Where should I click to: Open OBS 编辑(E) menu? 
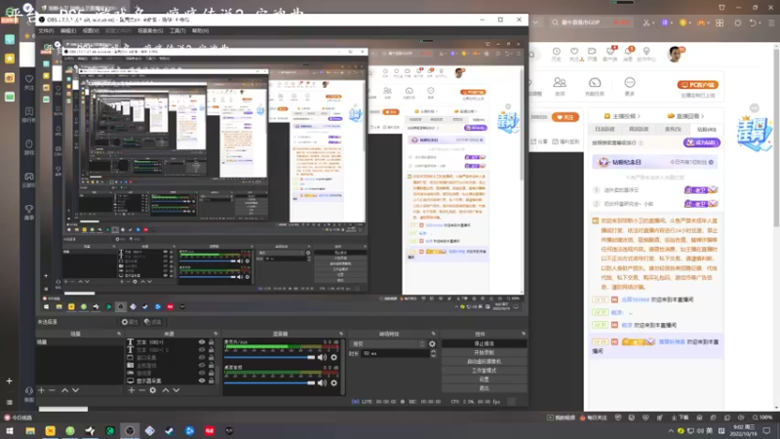[68, 31]
